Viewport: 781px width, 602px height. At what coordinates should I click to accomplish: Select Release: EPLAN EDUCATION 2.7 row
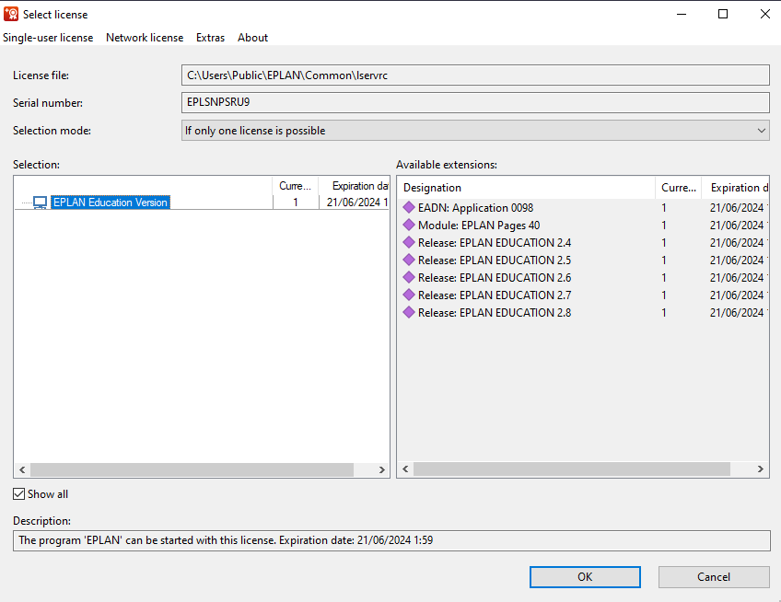[583, 295]
